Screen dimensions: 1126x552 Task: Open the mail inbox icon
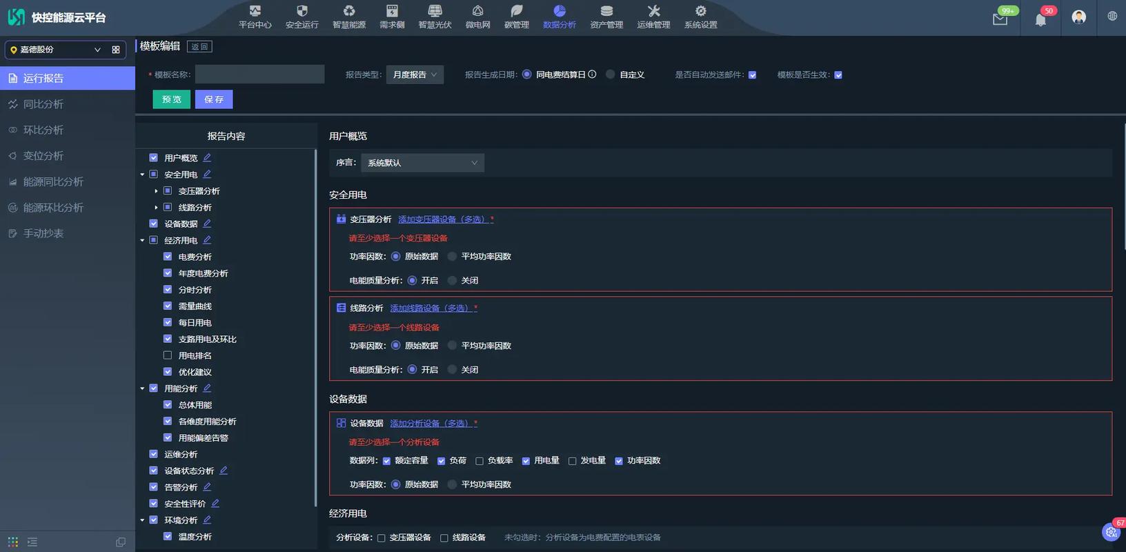click(1000, 19)
